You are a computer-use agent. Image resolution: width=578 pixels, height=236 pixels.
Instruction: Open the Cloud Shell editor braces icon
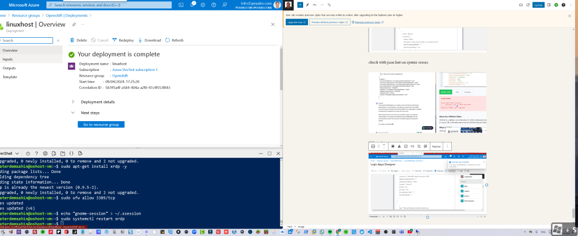[71, 153]
